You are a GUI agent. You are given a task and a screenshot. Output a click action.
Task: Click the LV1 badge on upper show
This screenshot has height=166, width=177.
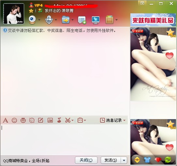pos(137,31)
